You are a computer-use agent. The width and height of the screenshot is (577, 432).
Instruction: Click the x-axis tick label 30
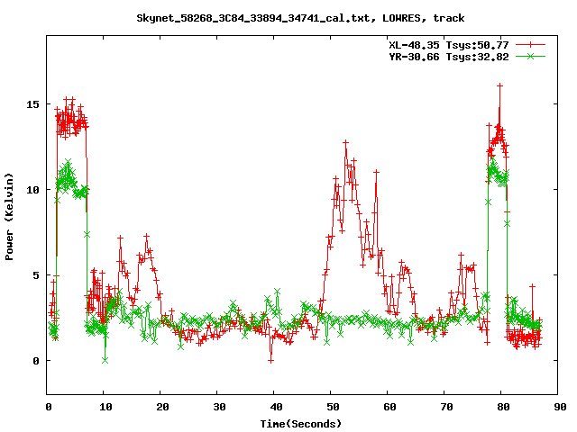(219, 407)
